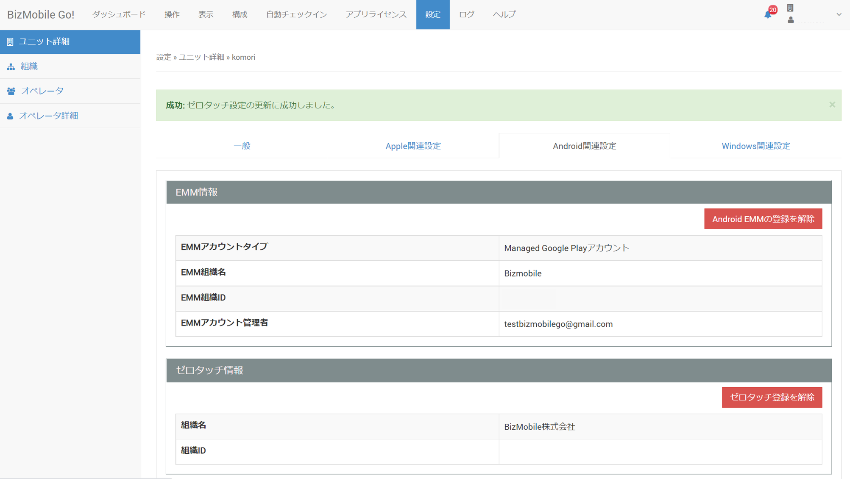Viewport: 850px width, 483px height.
Task: Click the 組織 hierarchy icon in sidebar
Action: (11, 66)
